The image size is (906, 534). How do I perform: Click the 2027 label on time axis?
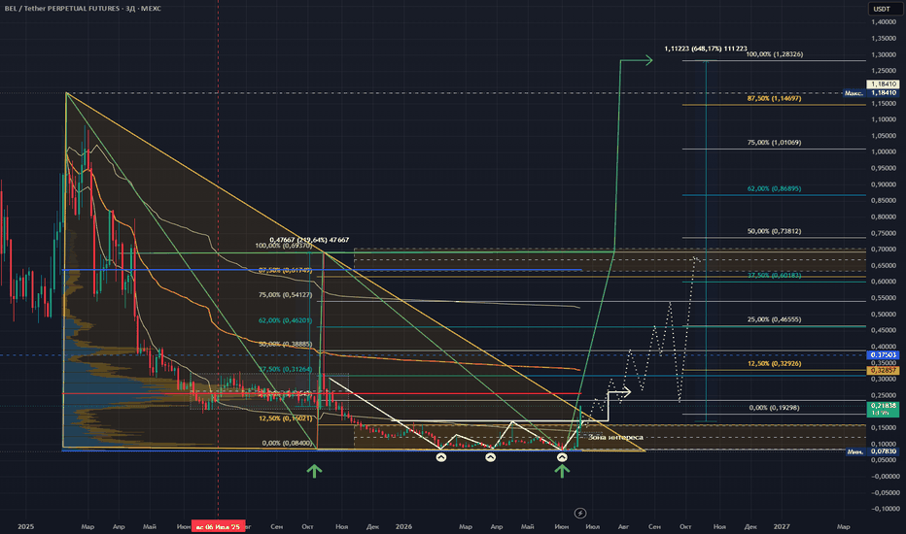[x=782, y=526]
